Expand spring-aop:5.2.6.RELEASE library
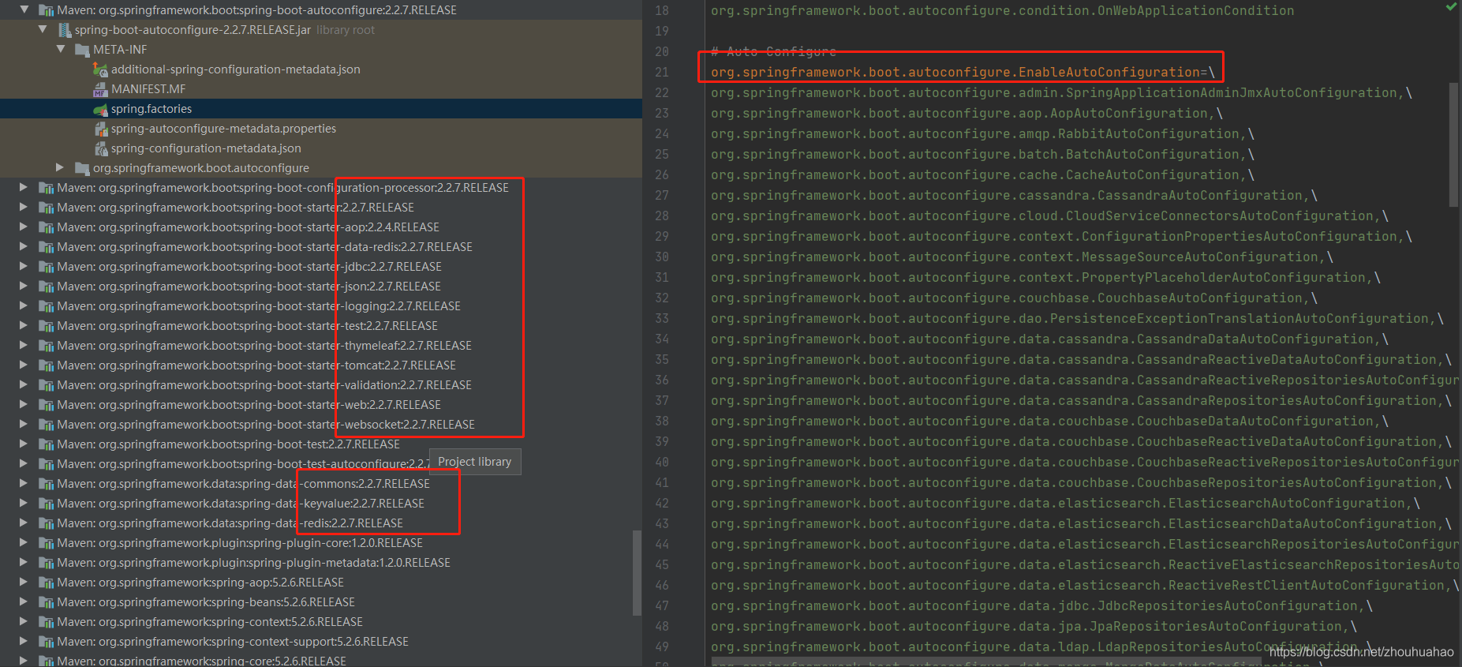The image size is (1462, 667). [x=24, y=583]
